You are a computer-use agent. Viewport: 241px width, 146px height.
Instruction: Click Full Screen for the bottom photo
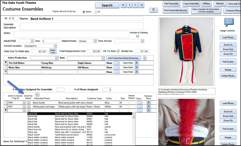point(228,129)
